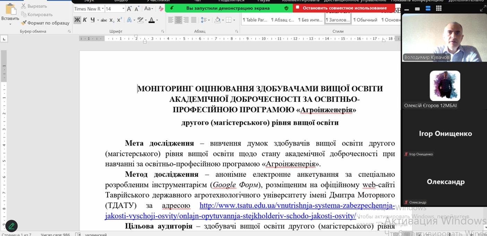Apply the Абзац с... style
The height and width of the screenshot is (236, 487).
coord(282,20)
